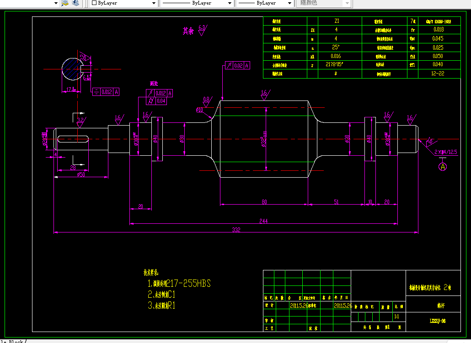Click the 两处 annotation text
Image resolution: width=471 pixels, height=343 pixels.
154,84
